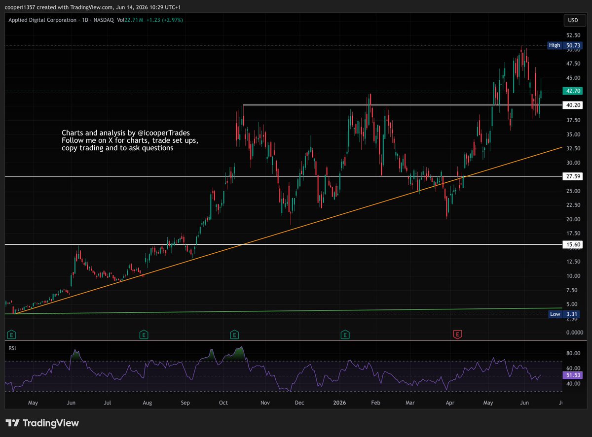Click the 80.00 RSI axis tick

(572, 353)
